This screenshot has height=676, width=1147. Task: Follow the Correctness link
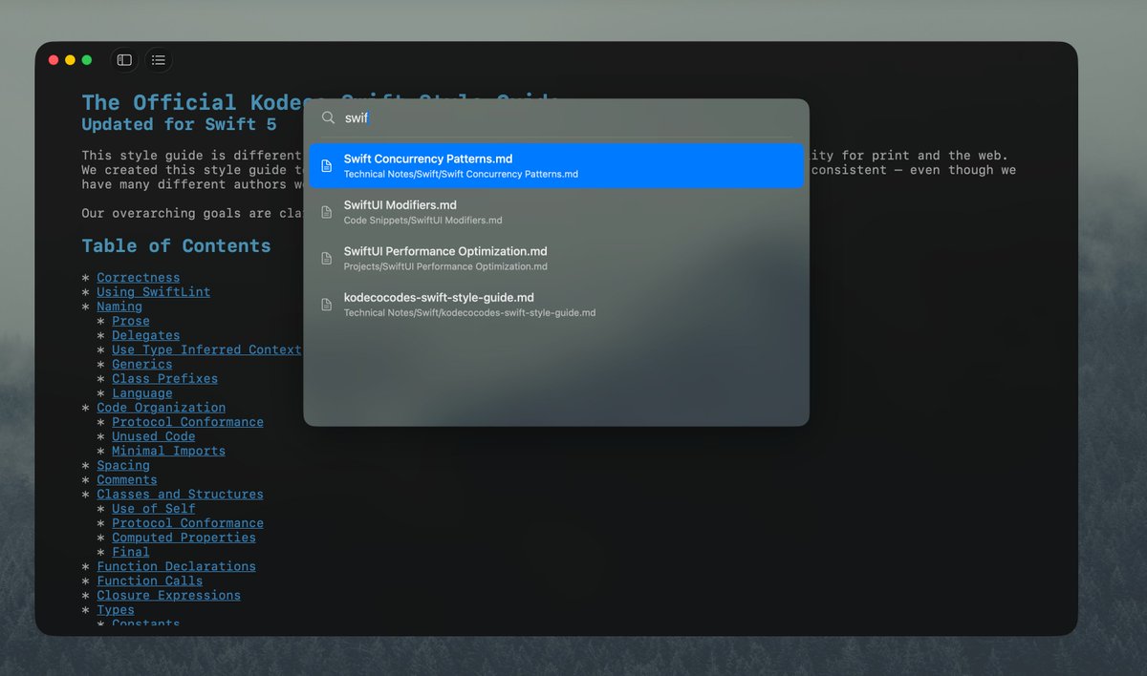tap(138, 278)
